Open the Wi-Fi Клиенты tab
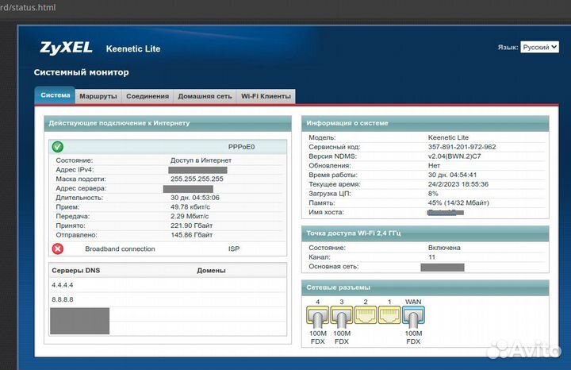Screen dimensions: 571x370 pos(266,96)
